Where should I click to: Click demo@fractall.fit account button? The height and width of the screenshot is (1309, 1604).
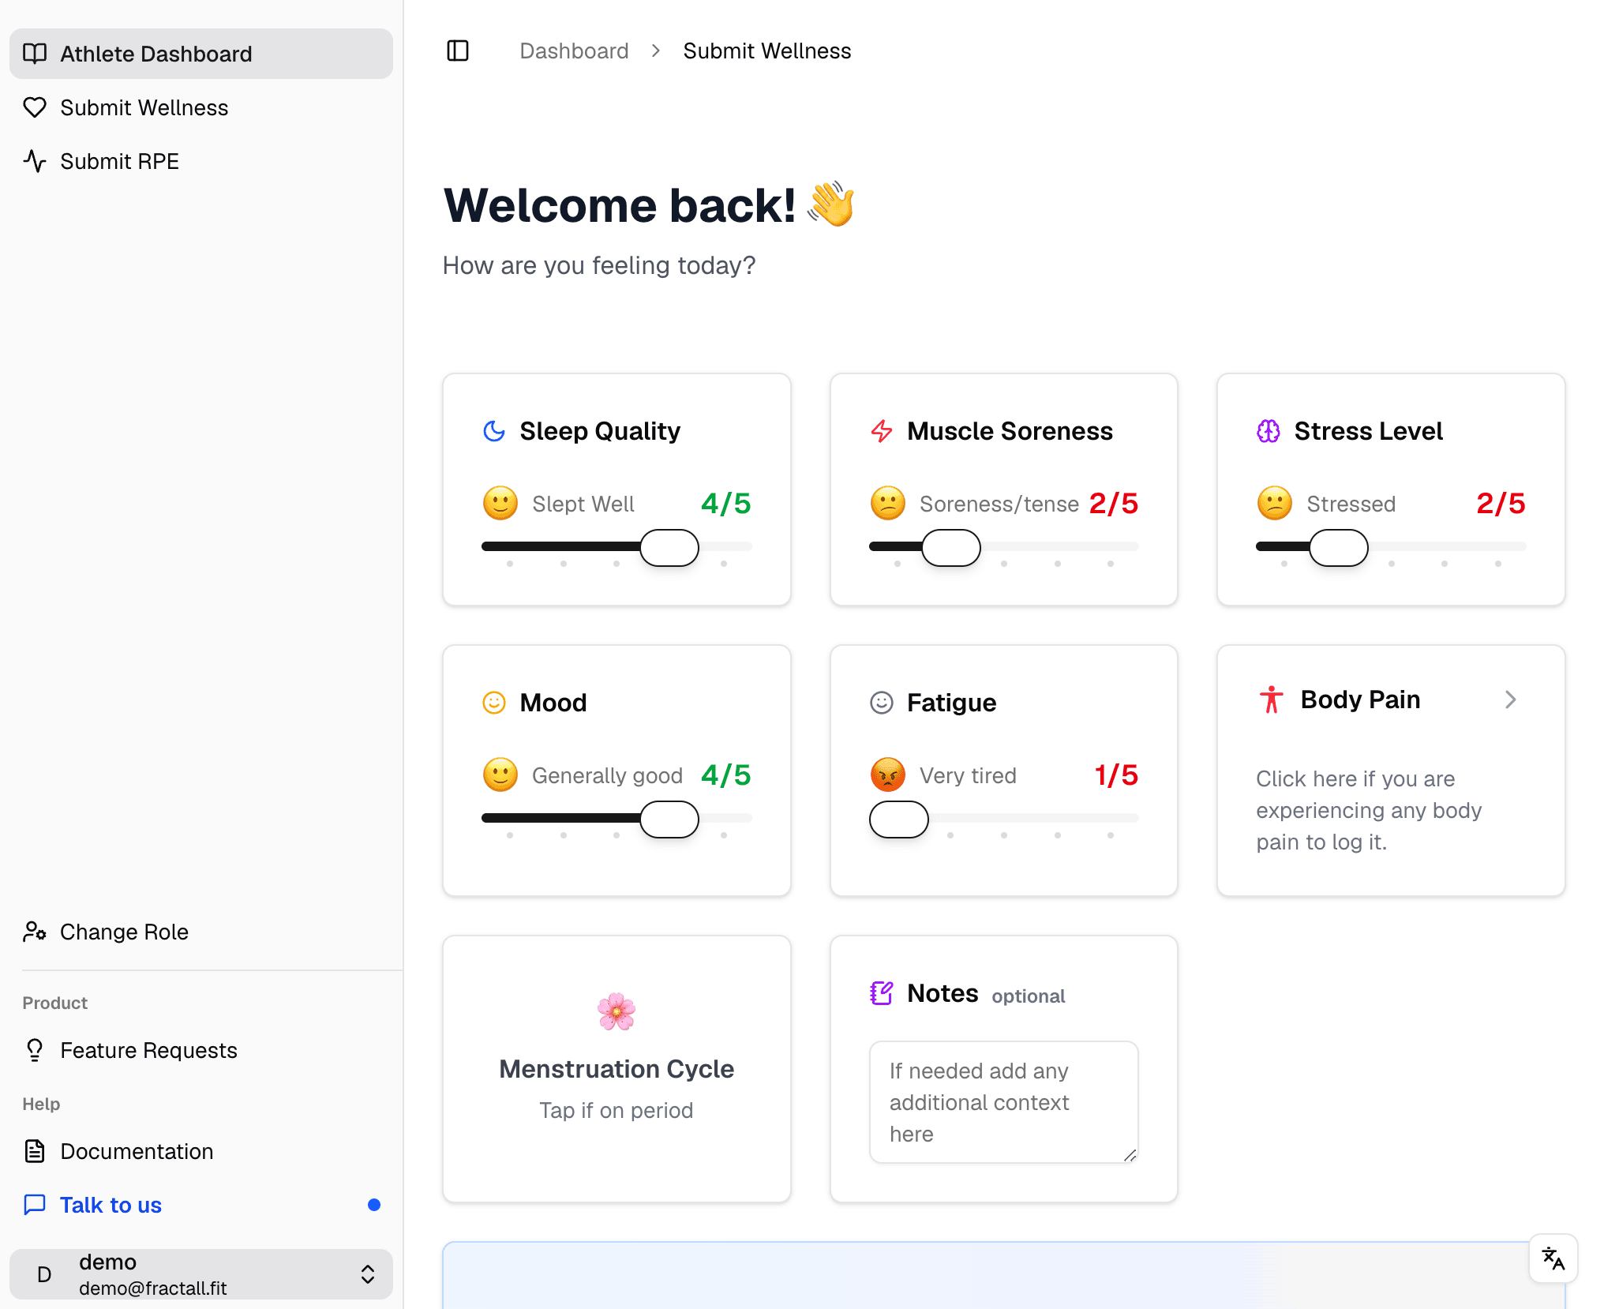tap(201, 1274)
